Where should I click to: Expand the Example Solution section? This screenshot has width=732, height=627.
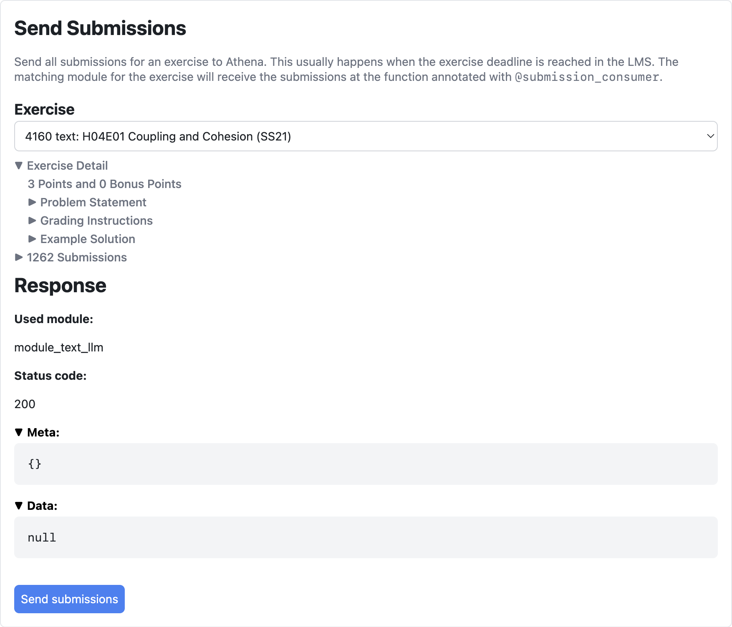87,239
